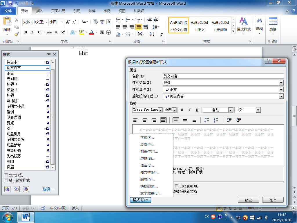The width and height of the screenshot is (297, 223).
Task: Click the 确定 button
Action: coord(249,200)
